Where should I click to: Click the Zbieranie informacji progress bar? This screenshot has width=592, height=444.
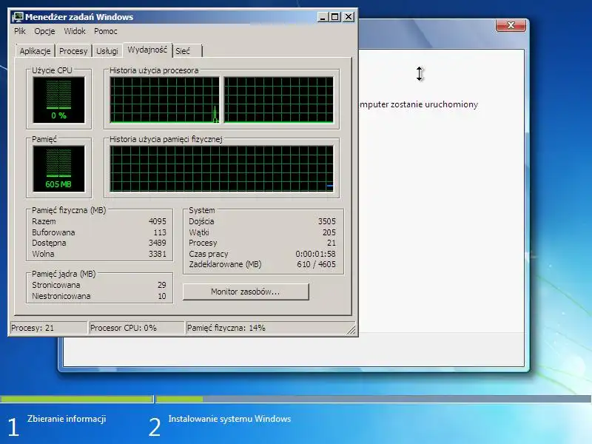coord(77,399)
